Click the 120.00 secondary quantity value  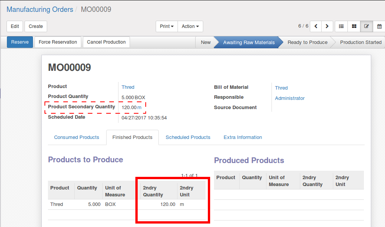(129, 107)
